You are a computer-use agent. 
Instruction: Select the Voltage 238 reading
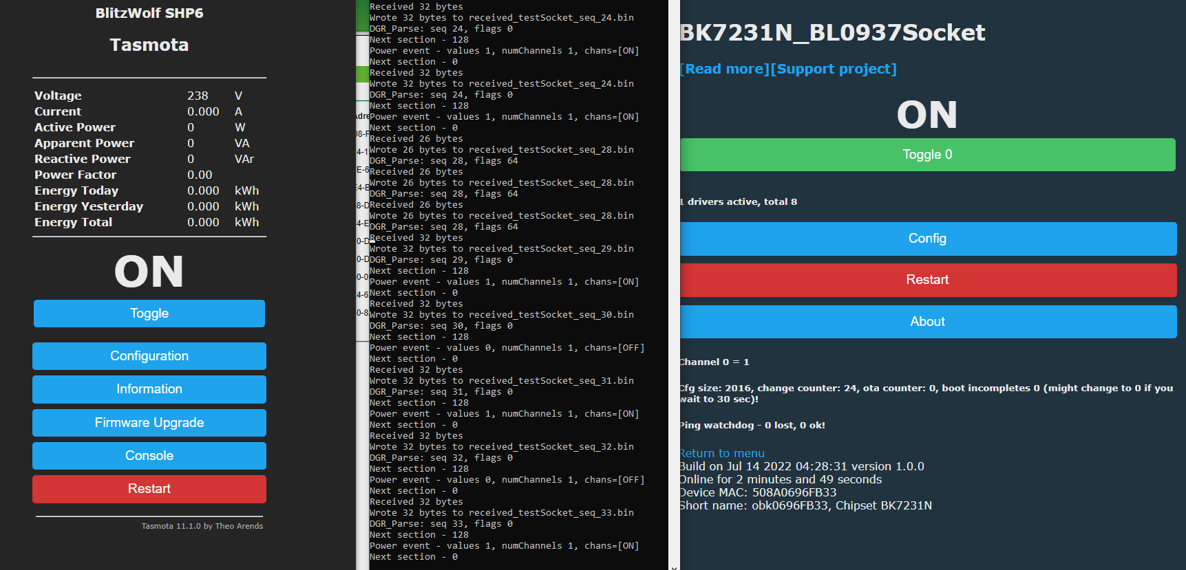pos(198,96)
